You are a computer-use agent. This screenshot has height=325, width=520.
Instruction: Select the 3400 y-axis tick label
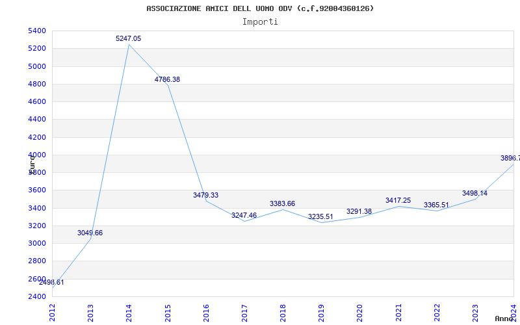[x=37, y=208]
